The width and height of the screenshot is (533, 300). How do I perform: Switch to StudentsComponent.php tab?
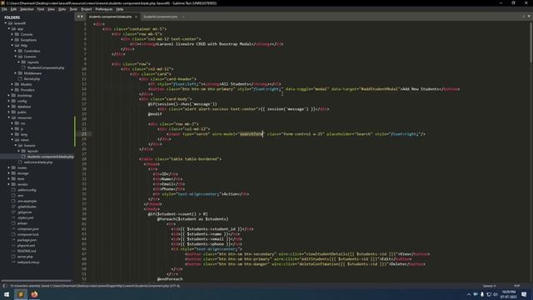pyautogui.click(x=160, y=17)
